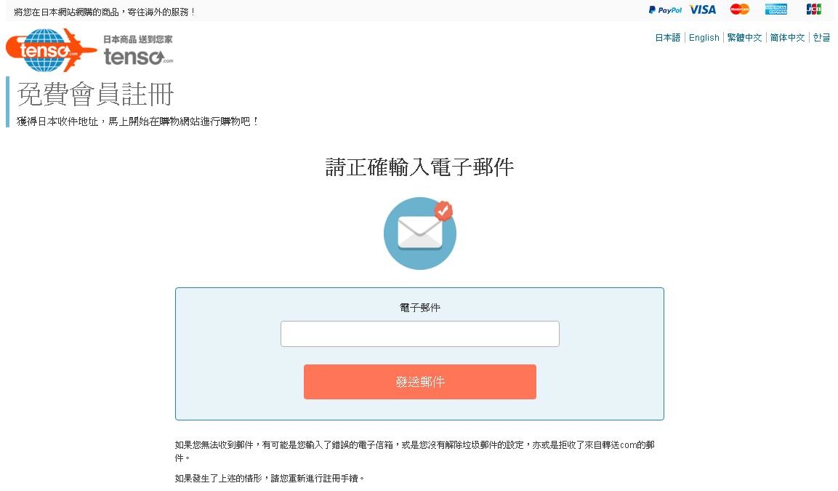Select 简体中文 language option
Screen dimensions: 838x491
(x=787, y=37)
